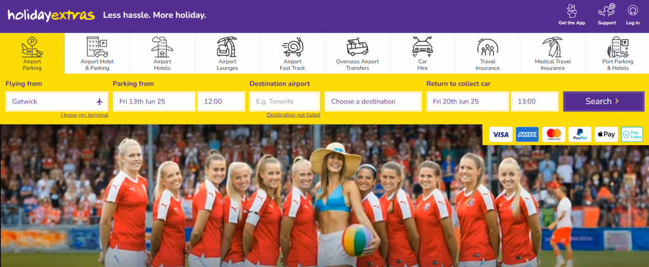
Task: Expand the Choose a destination dropdown
Action: 373,101
